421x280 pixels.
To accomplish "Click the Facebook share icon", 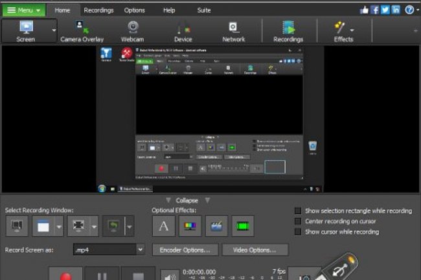I will pyautogui.click(x=374, y=10).
